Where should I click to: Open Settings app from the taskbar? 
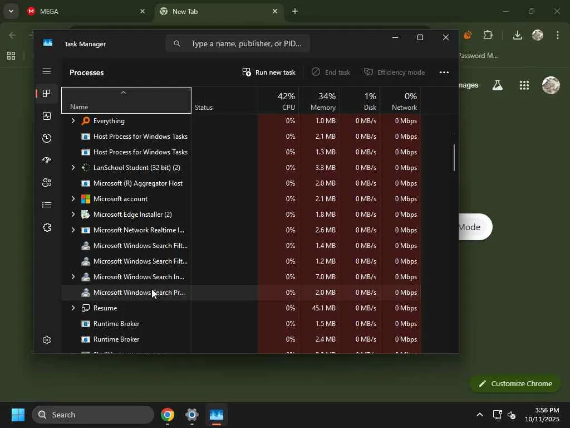[x=191, y=415]
